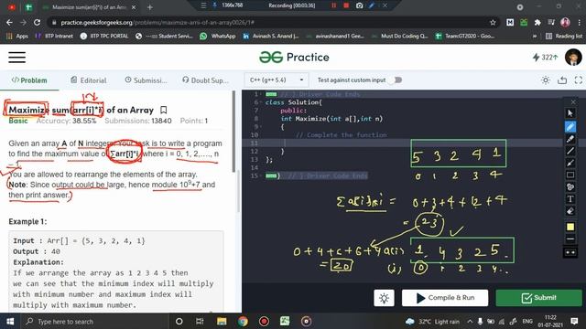Close the Maximize sum browser tab
The width and height of the screenshot is (586, 329).
134,7
